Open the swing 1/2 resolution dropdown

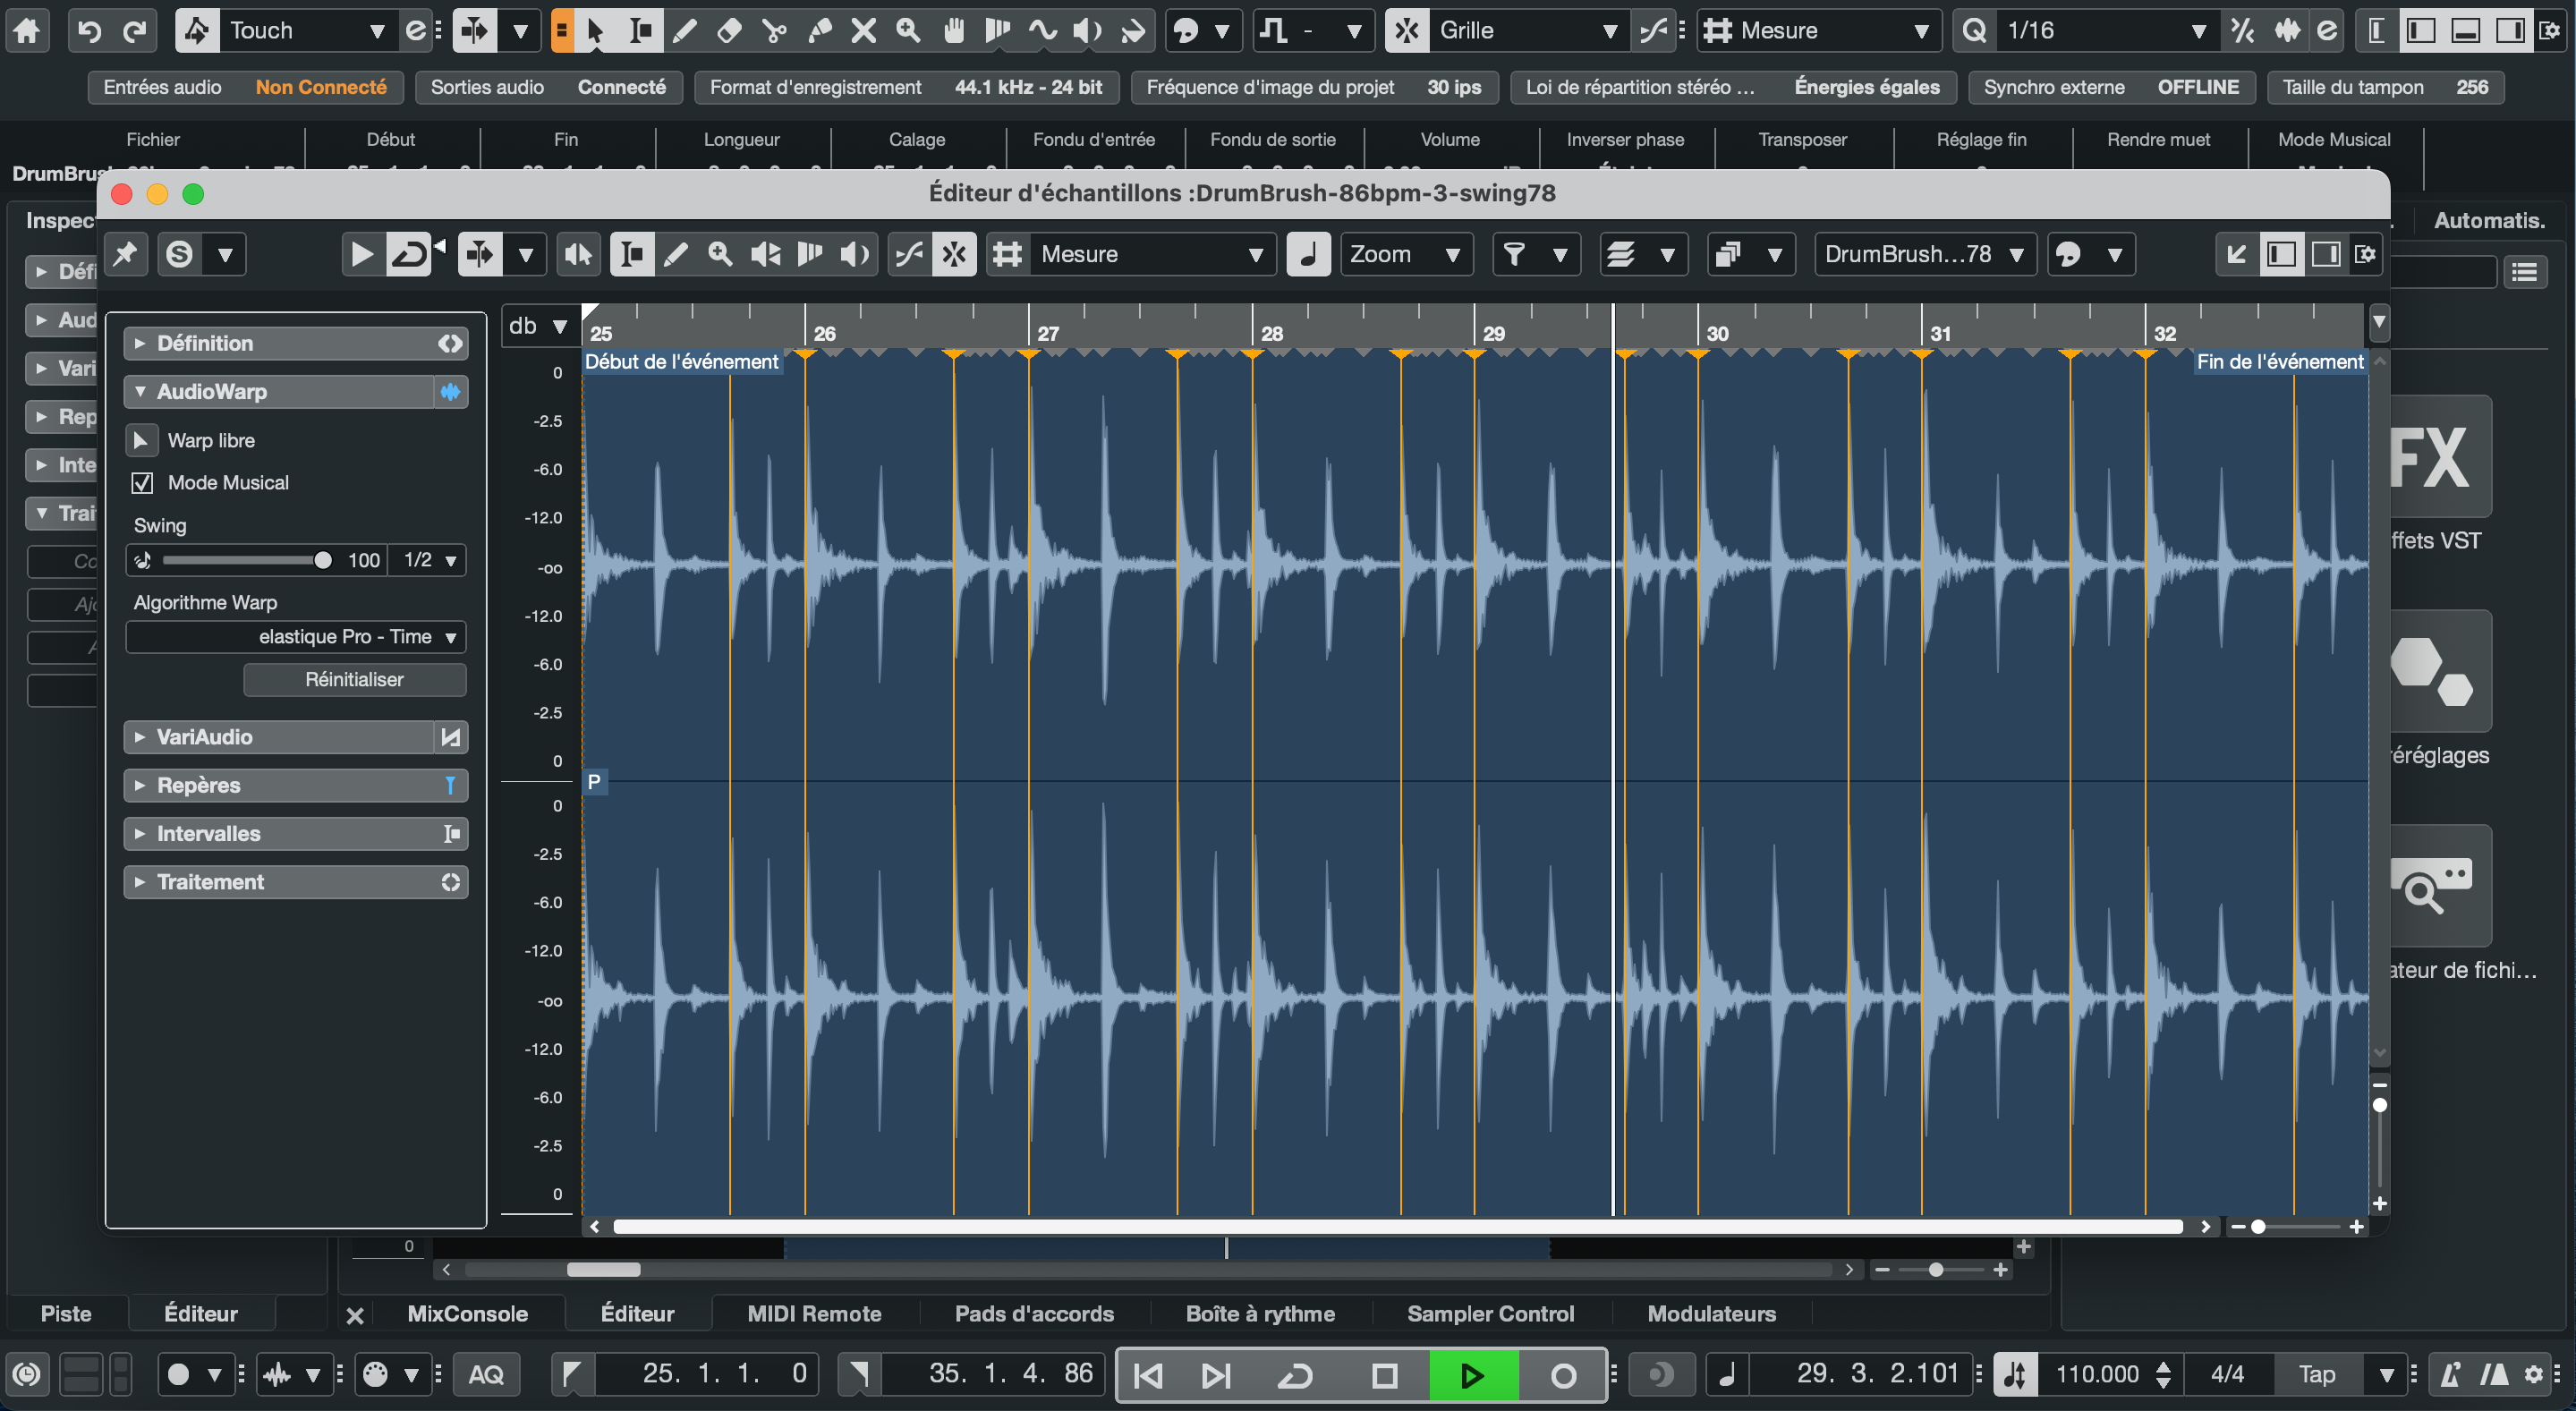pyautogui.click(x=429, y=560)
